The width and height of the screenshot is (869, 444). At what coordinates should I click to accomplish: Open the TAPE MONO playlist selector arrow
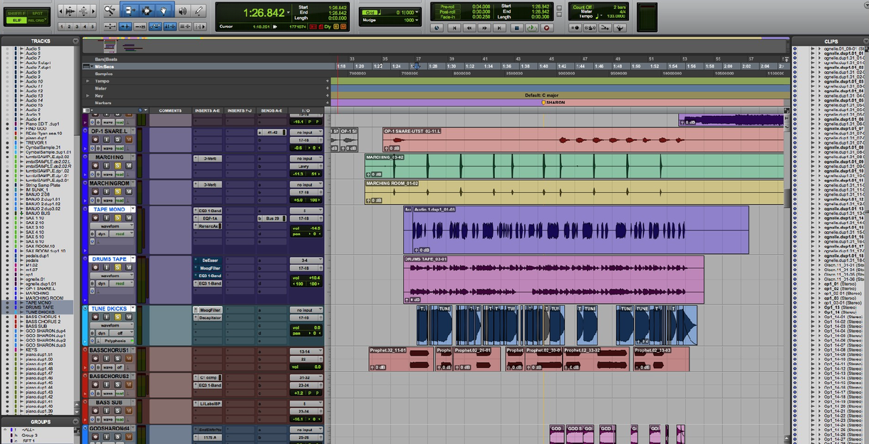click(x=133, y=209)
